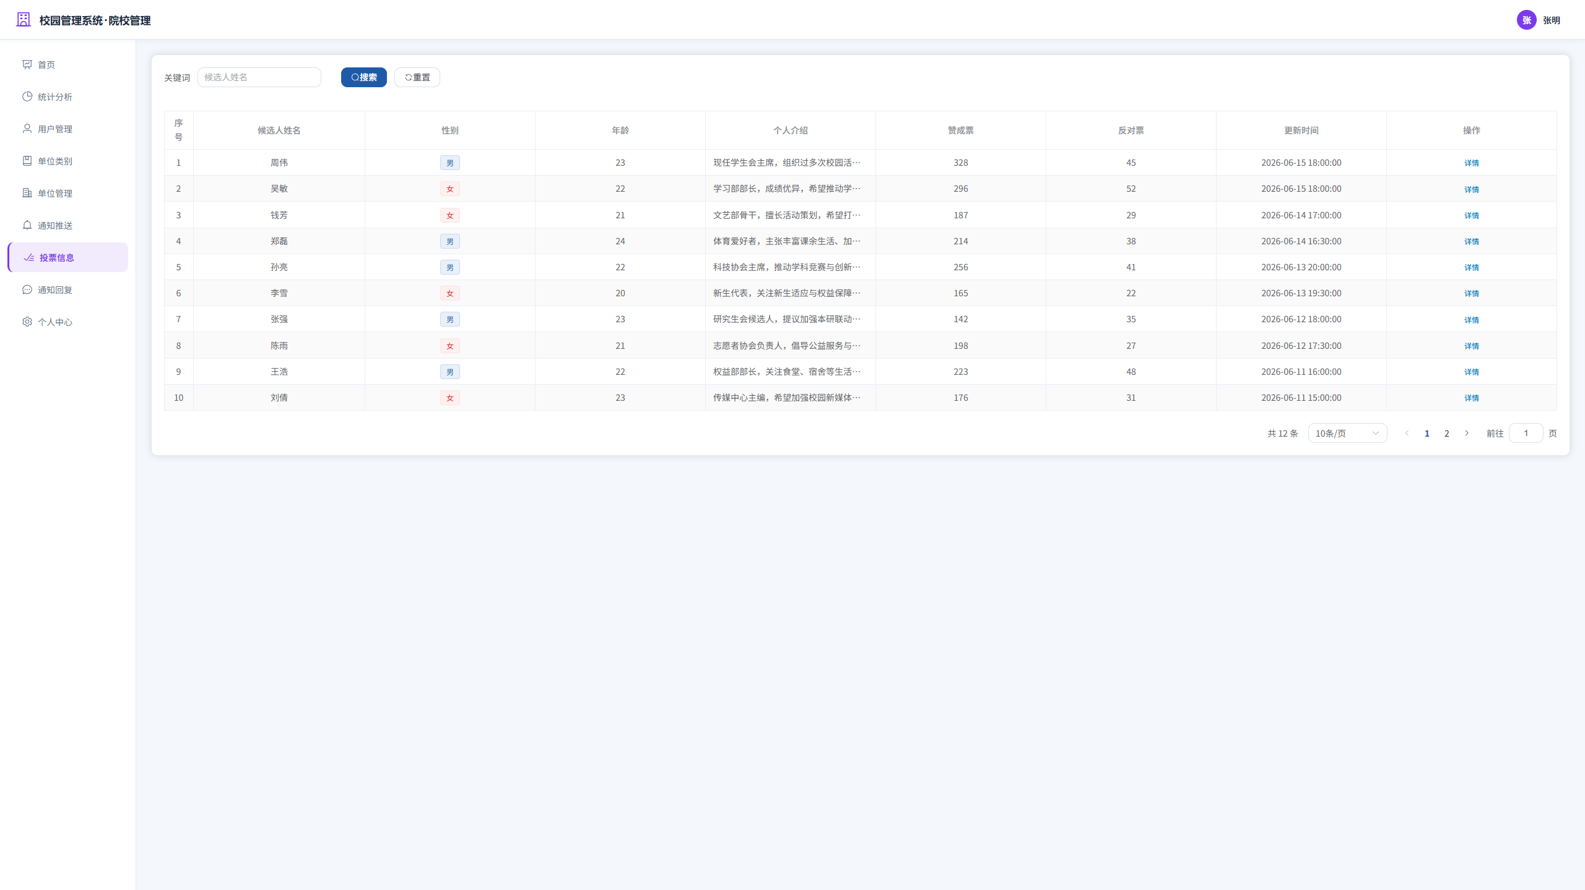Open 详情 for 郑磊
The height and width of the screenshot is (890, 1585).
pyautogui.click(x=1472, y=241)
